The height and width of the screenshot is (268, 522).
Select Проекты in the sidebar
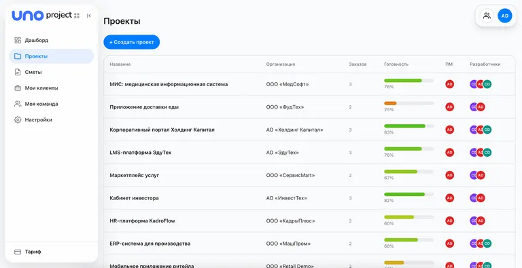(x=51, y=56)
